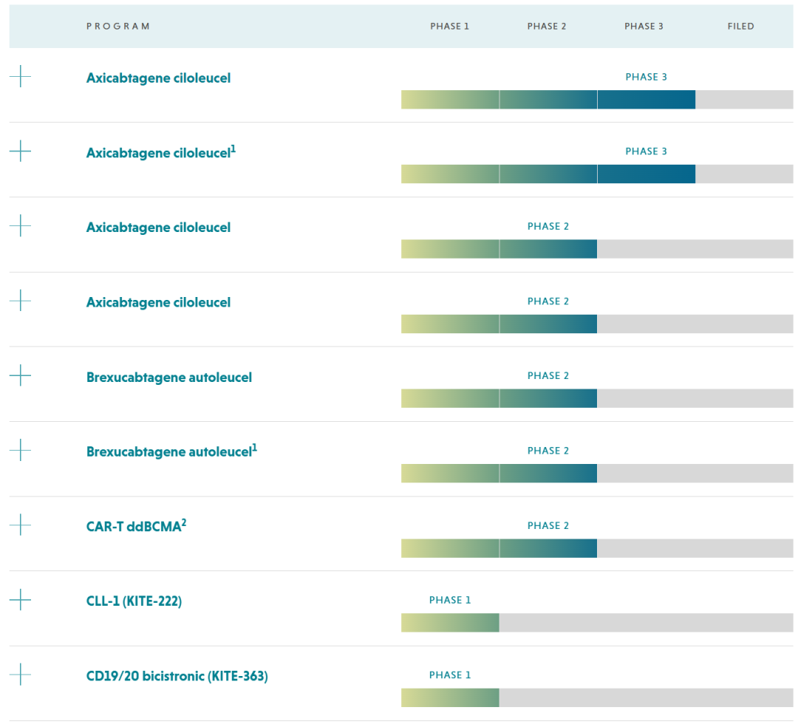The width and height of the screenshot is (798, 727).
Task: Select the PROGRAM column header
Action: pyautogui.click(x=118, y=27)
